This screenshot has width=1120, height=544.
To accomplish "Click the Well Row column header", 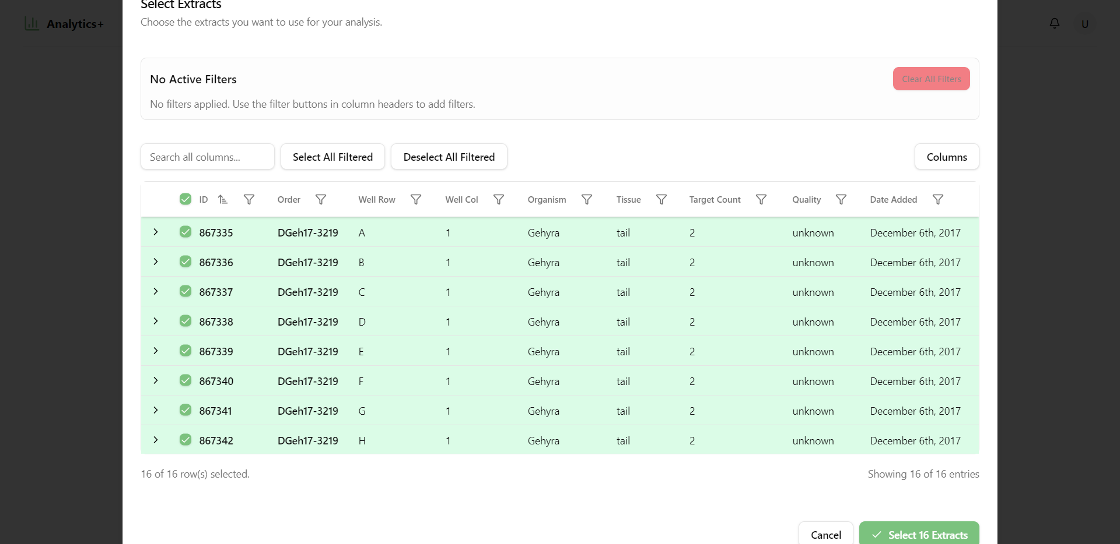I will click(377, 200).
